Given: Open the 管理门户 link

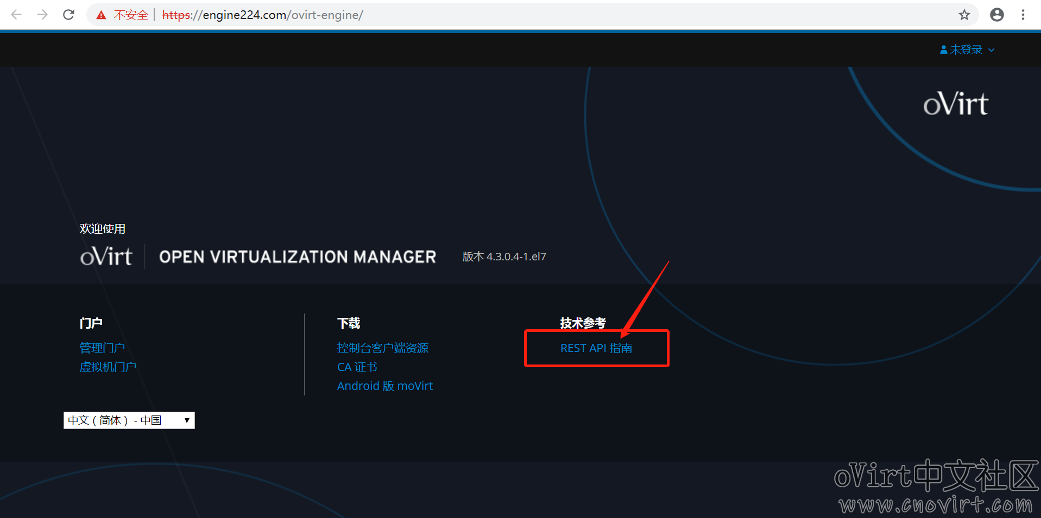Looking at the screenshot, I should (x=102, y=348).
